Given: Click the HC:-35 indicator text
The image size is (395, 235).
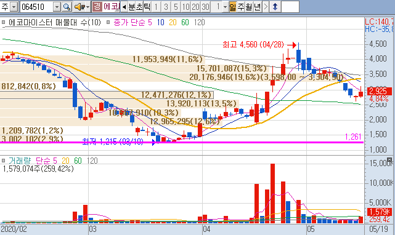Looking at the screenshot, I should (x=379, y=29).
